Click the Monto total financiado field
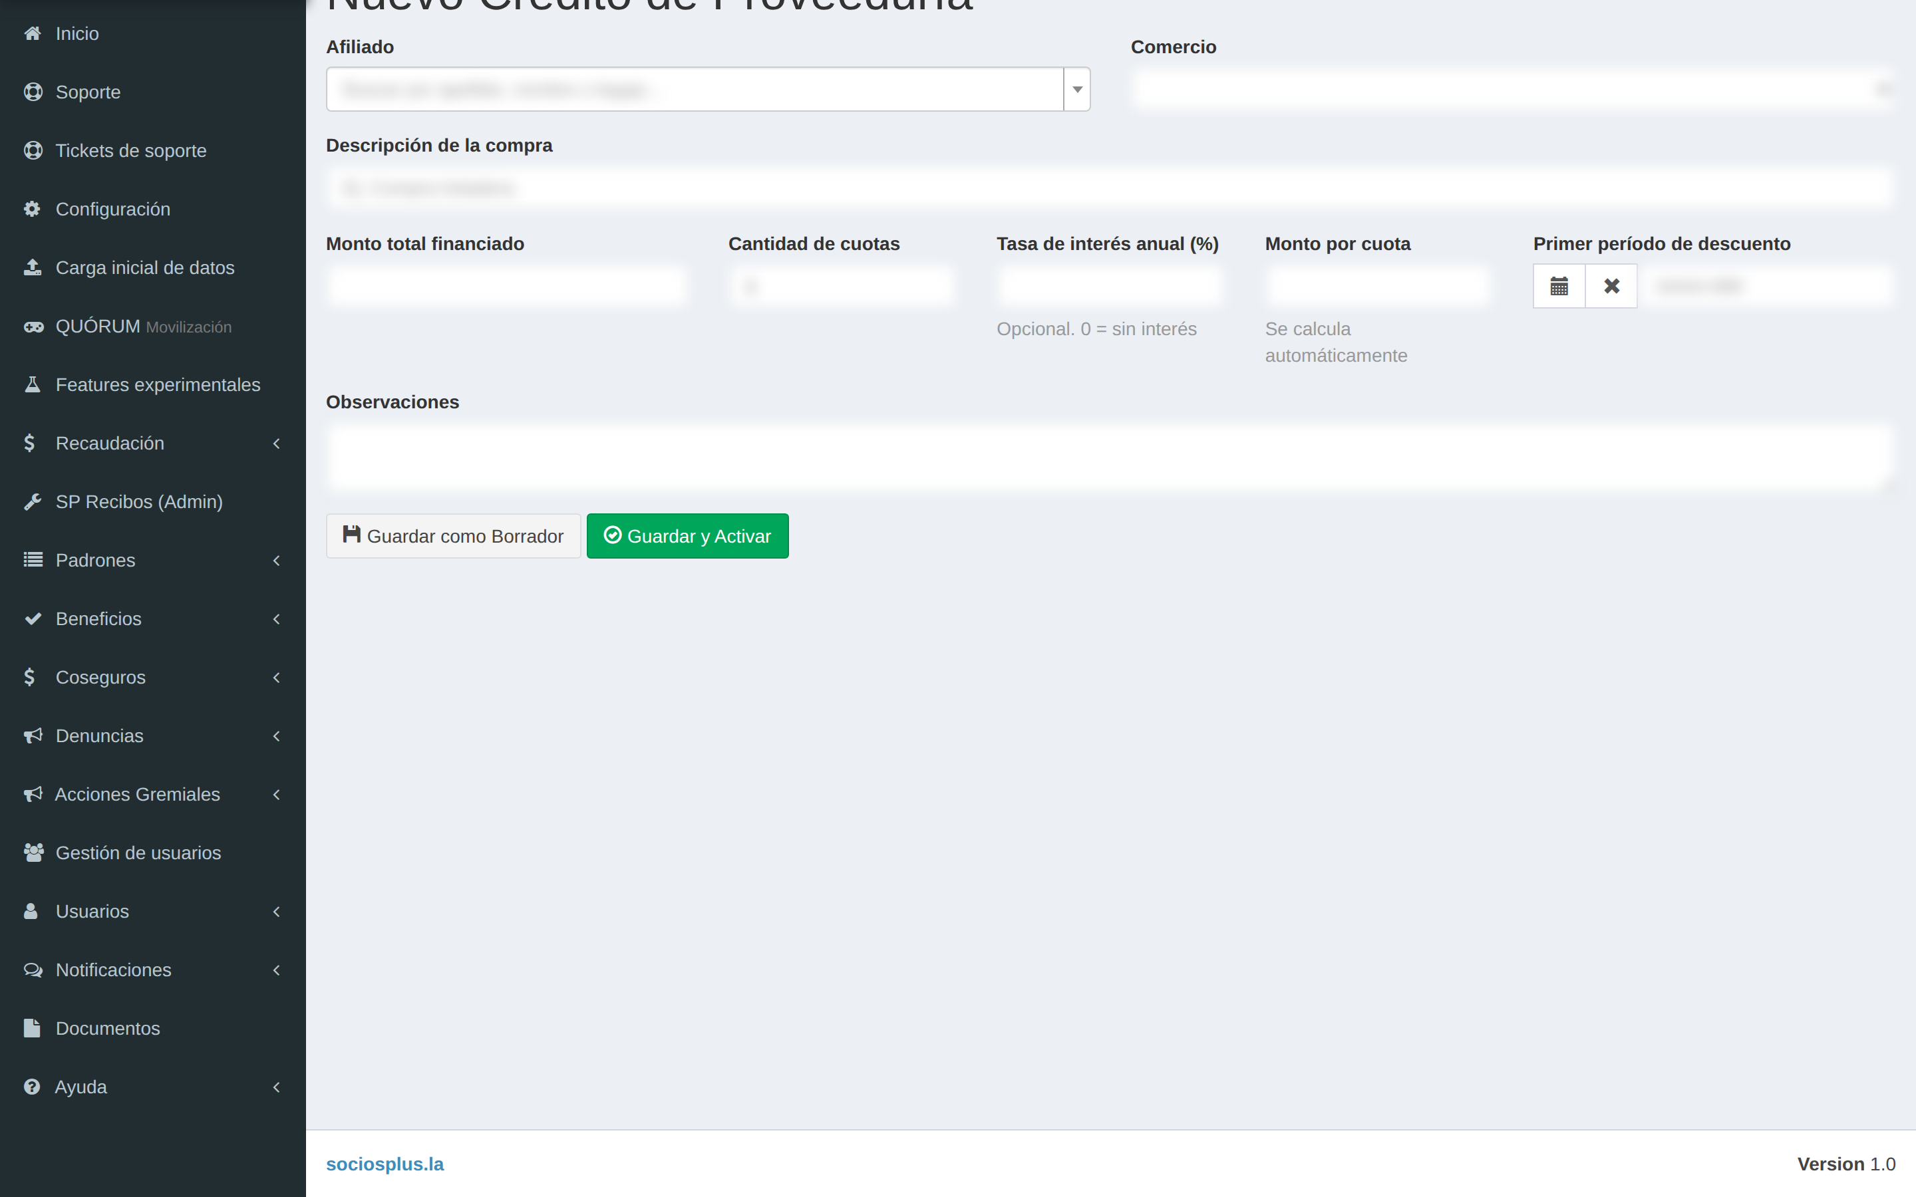 click(507, 286)
